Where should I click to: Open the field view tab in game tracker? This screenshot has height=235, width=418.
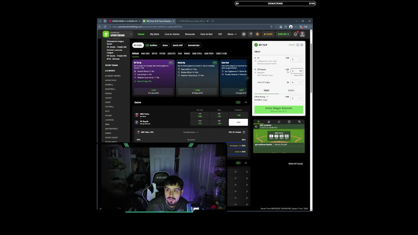click(x=258, y=122)
